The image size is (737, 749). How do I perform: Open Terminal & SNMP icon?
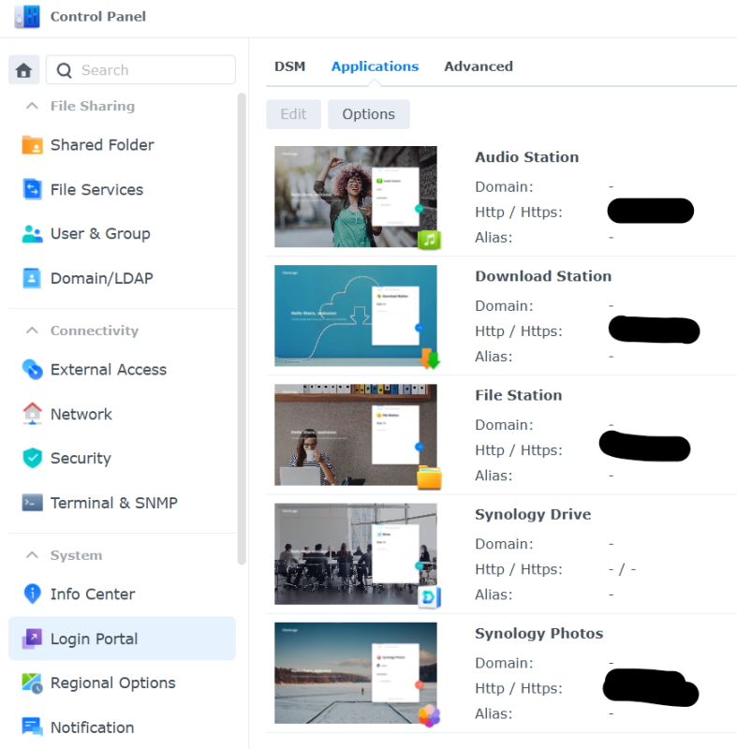click(x=33, y=503)
